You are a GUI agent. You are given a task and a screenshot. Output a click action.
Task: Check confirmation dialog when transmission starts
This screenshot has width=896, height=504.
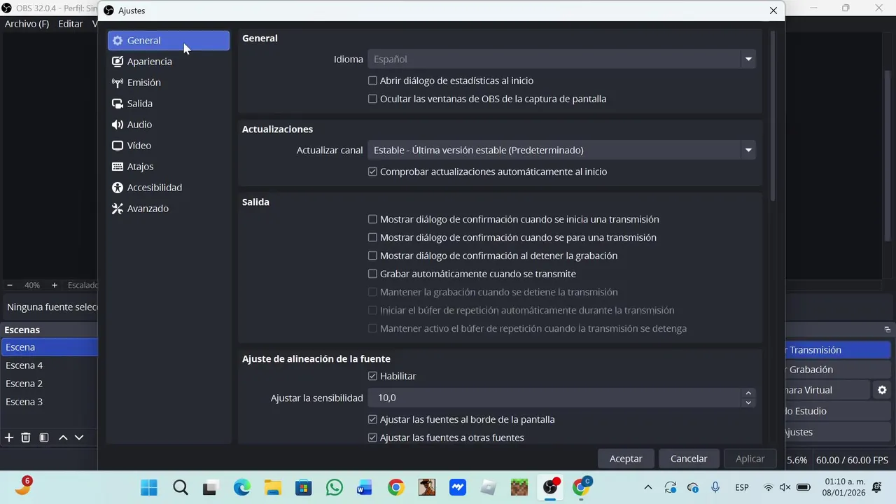click(372, 219)
